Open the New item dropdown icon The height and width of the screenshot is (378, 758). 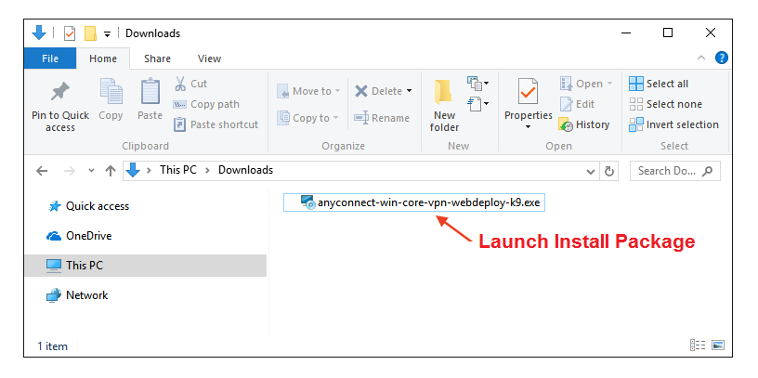pos(477,84)
